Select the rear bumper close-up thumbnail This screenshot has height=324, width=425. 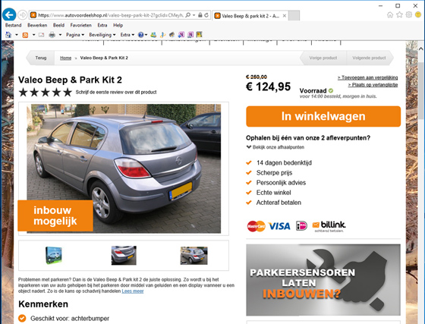pyautogui.click(x=124, y=255)
